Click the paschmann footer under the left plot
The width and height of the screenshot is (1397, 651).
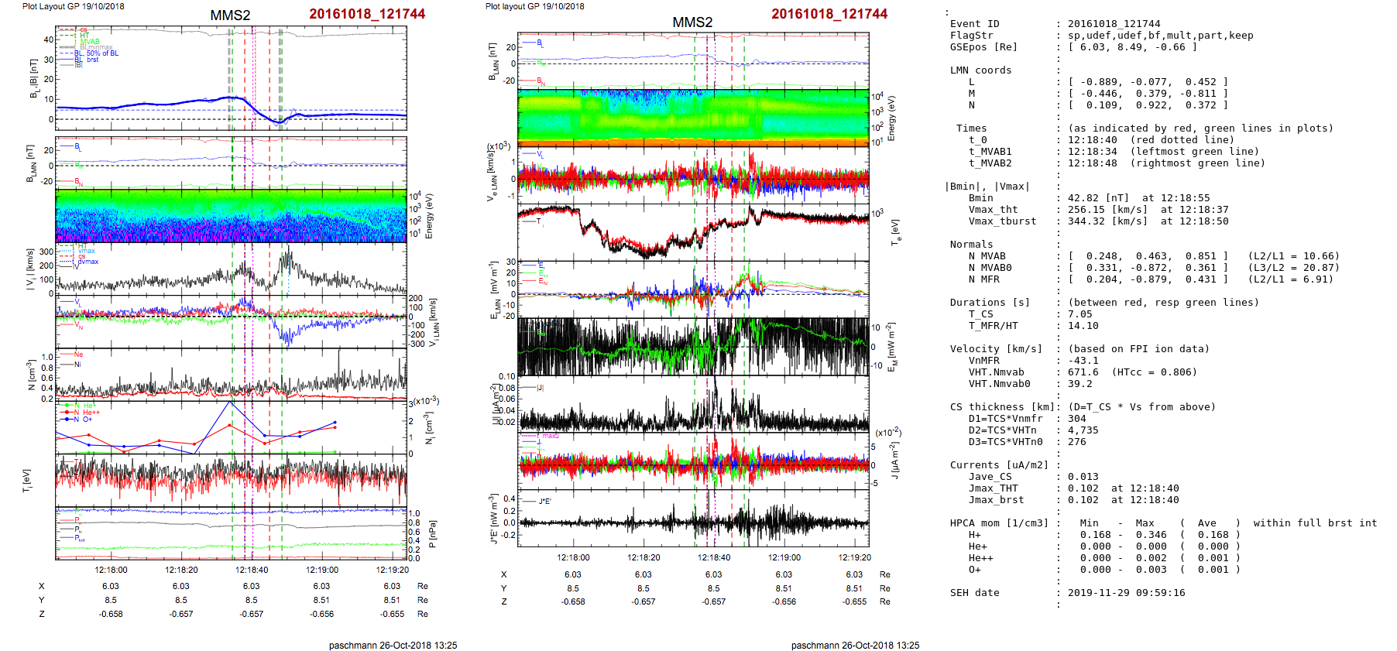[393, 645]
